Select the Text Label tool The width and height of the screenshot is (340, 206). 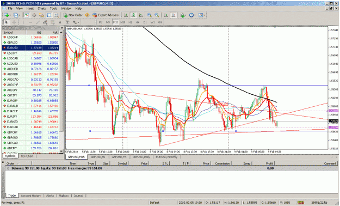67,22
